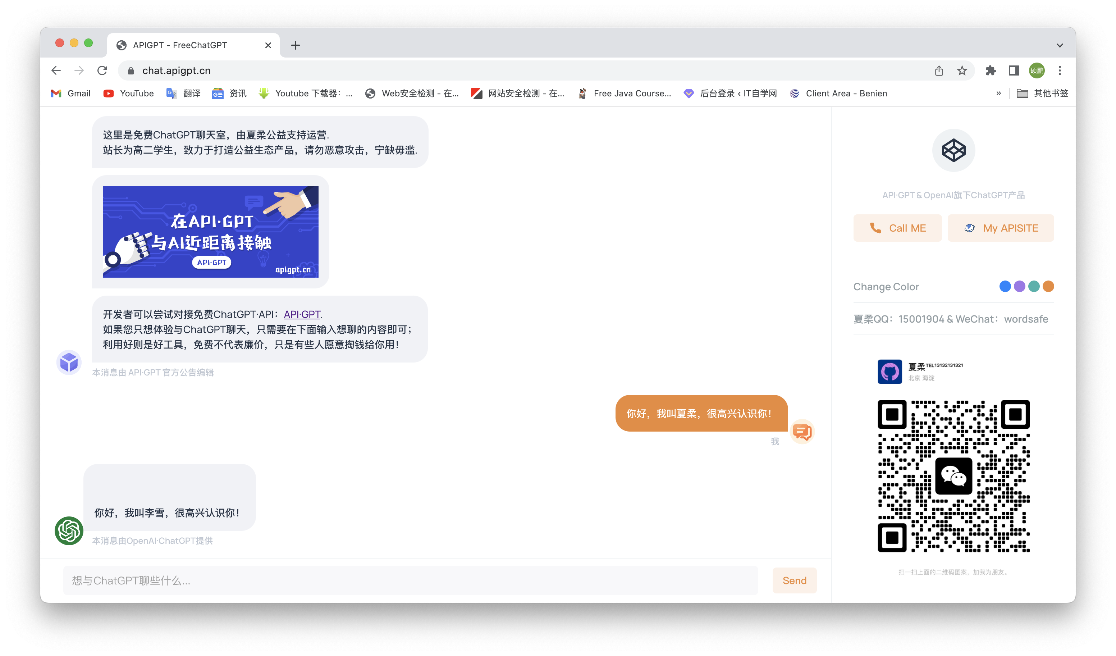Click the API·GPT & OpenAI旗下 subtitle text

click(x=953, y=195)
